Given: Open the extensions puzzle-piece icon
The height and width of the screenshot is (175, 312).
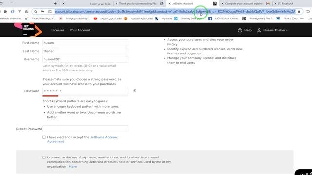Looking at the screenshot, I should point(5,12).
